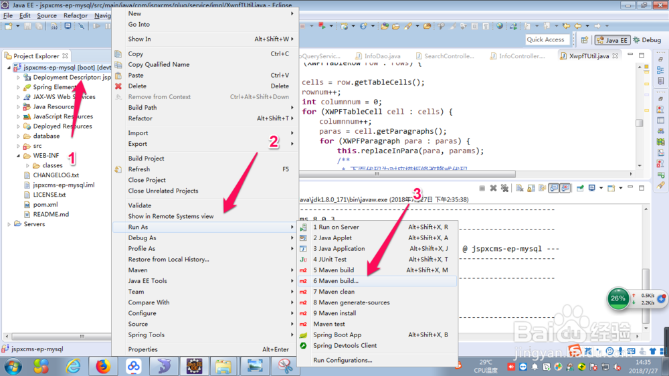Toggle Word Wrap in the console
The width and height of the screenshot is (669, 376).
[543, 188]
